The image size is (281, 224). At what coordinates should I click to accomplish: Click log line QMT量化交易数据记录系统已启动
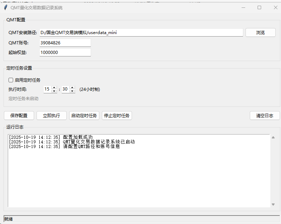tap(72, 142)
